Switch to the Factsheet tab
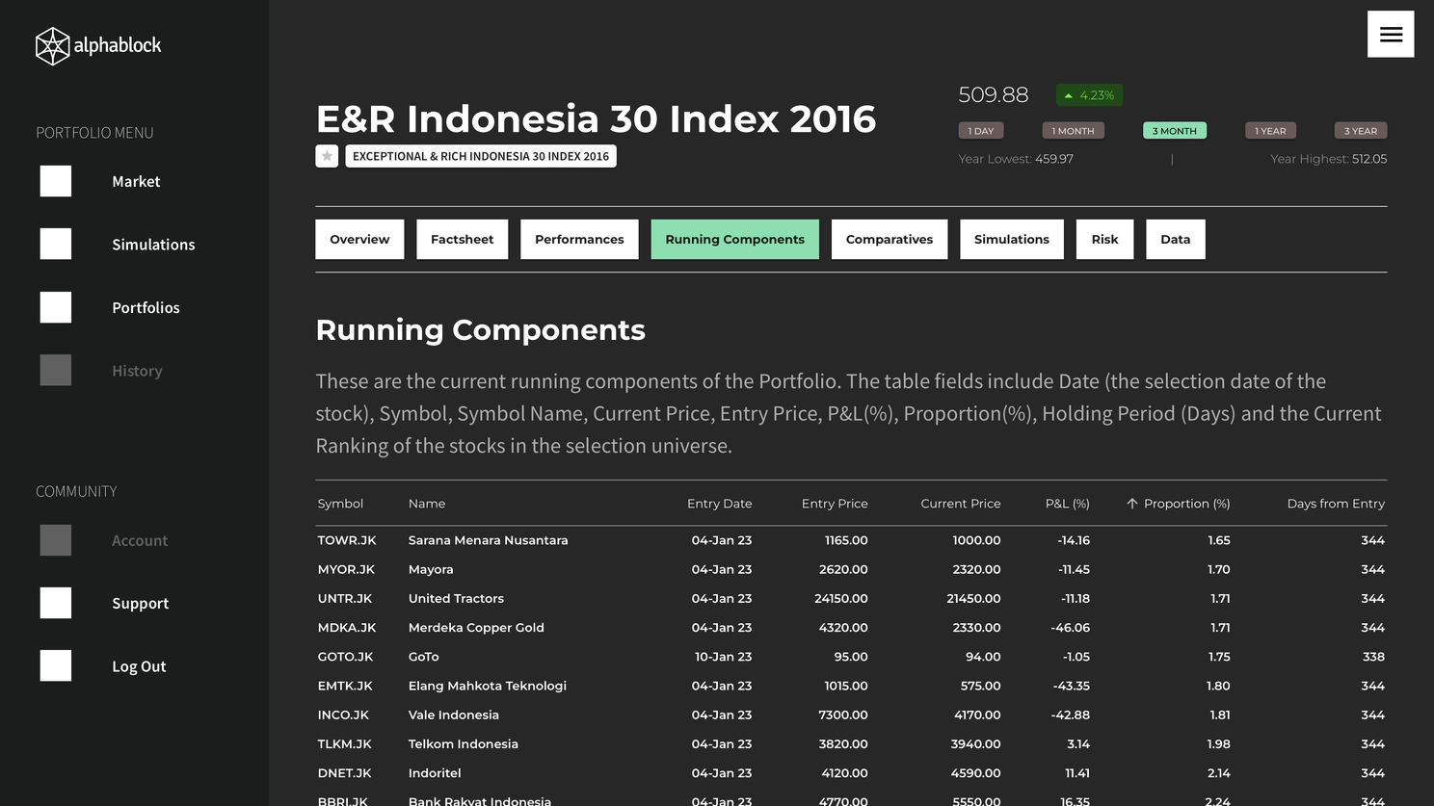The image size is (1434, 806). pos(462,240)
